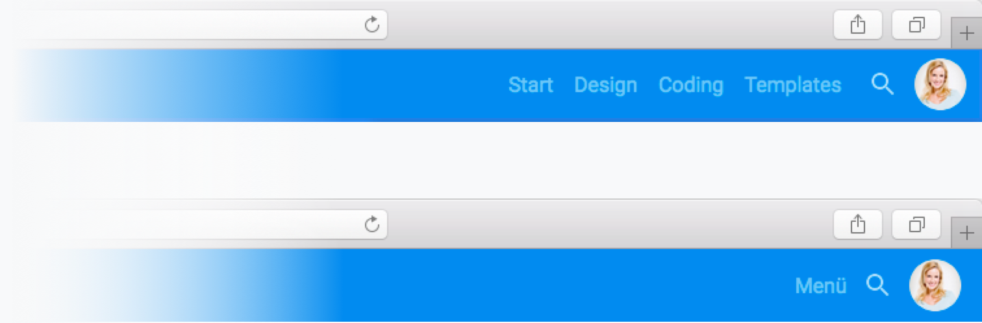This screenshot has width=982, height=323.
Task: Select the Coding navigation link
Action: click(691, 85)
